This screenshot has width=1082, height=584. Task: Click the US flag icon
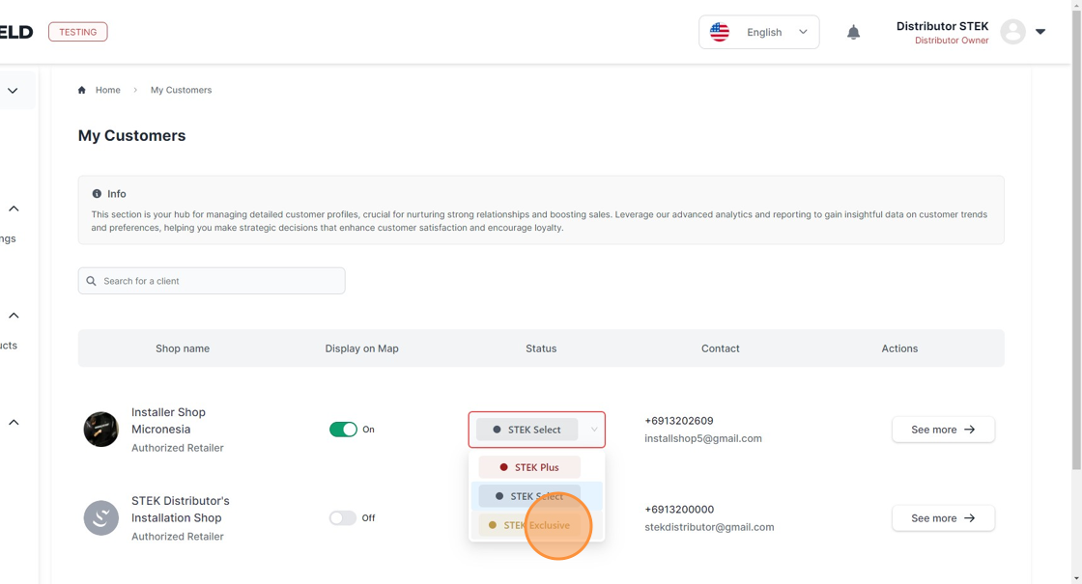point(720,32)
